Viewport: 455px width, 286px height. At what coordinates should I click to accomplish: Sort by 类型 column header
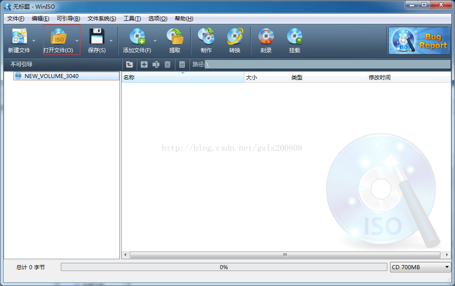(x=328, y=78)
